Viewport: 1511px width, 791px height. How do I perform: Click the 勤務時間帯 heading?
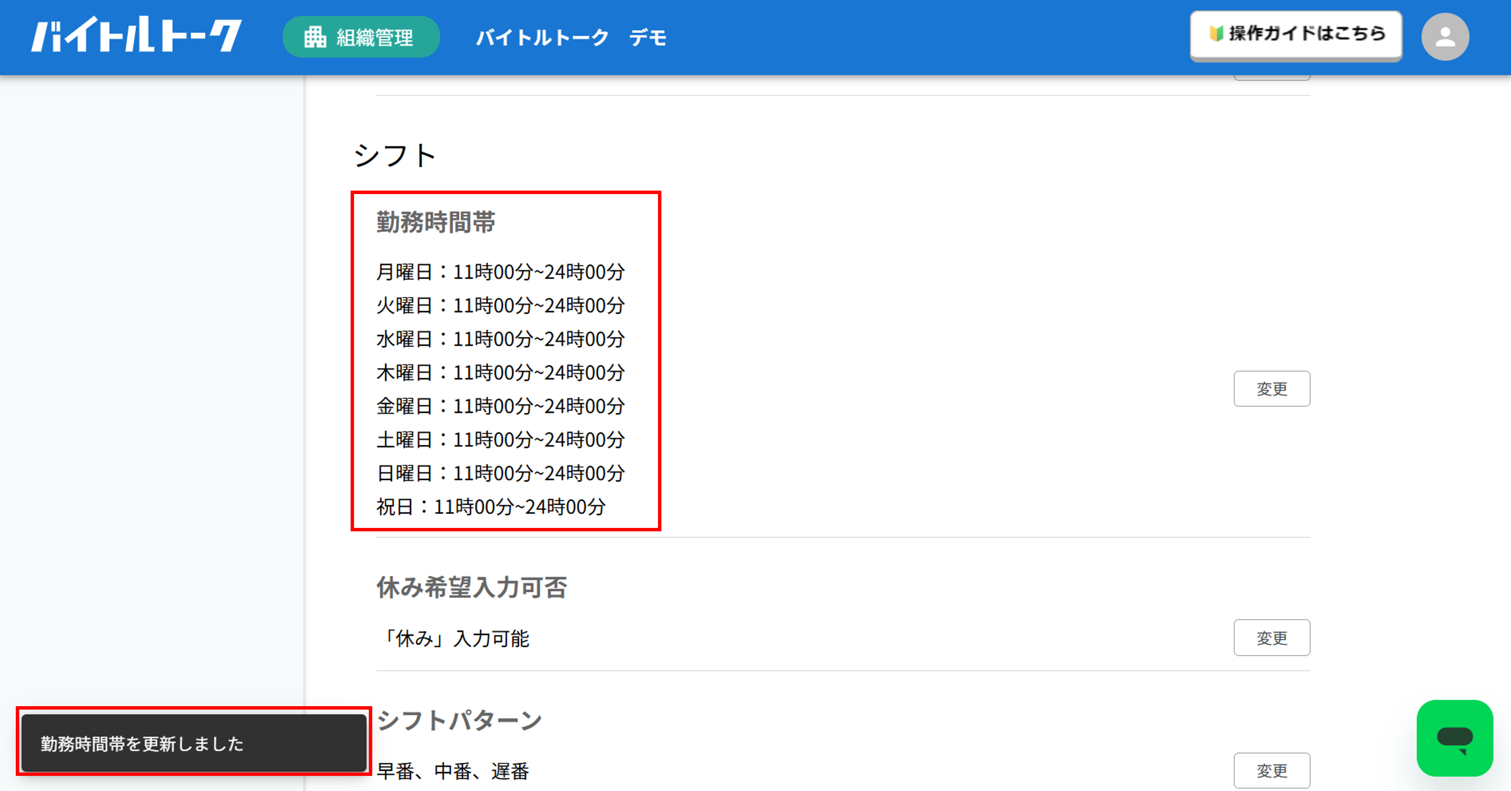(x=436, y=223)
